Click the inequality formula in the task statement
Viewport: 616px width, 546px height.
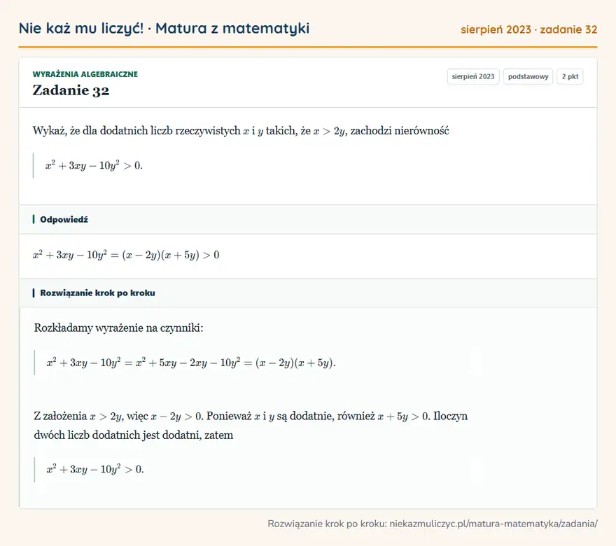94,165
